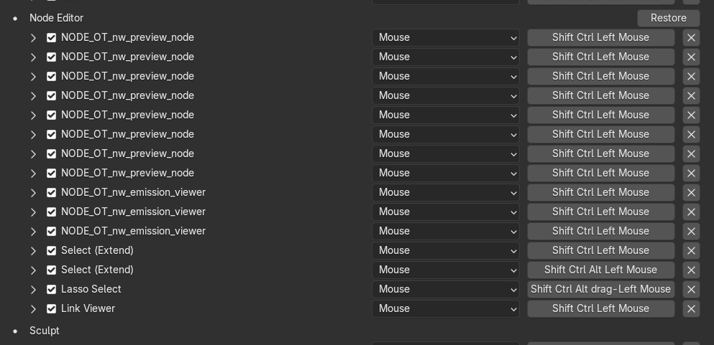Click the Sculpt section heading

pyautogui.click(x=44, y=331)
